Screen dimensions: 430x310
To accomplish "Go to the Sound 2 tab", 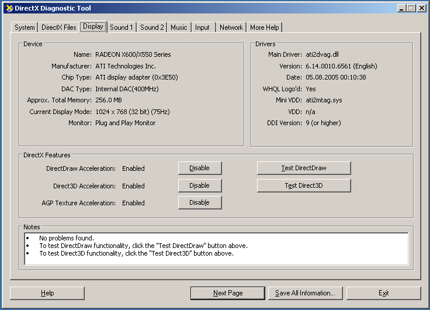I will click(152, 27).
